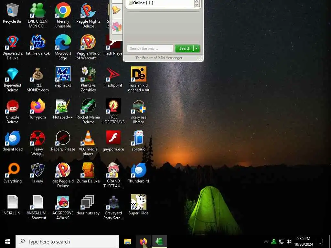Click the green Search button in Messenger
The width and height of the screenshot is (331, 248).
tap(184, 48)
